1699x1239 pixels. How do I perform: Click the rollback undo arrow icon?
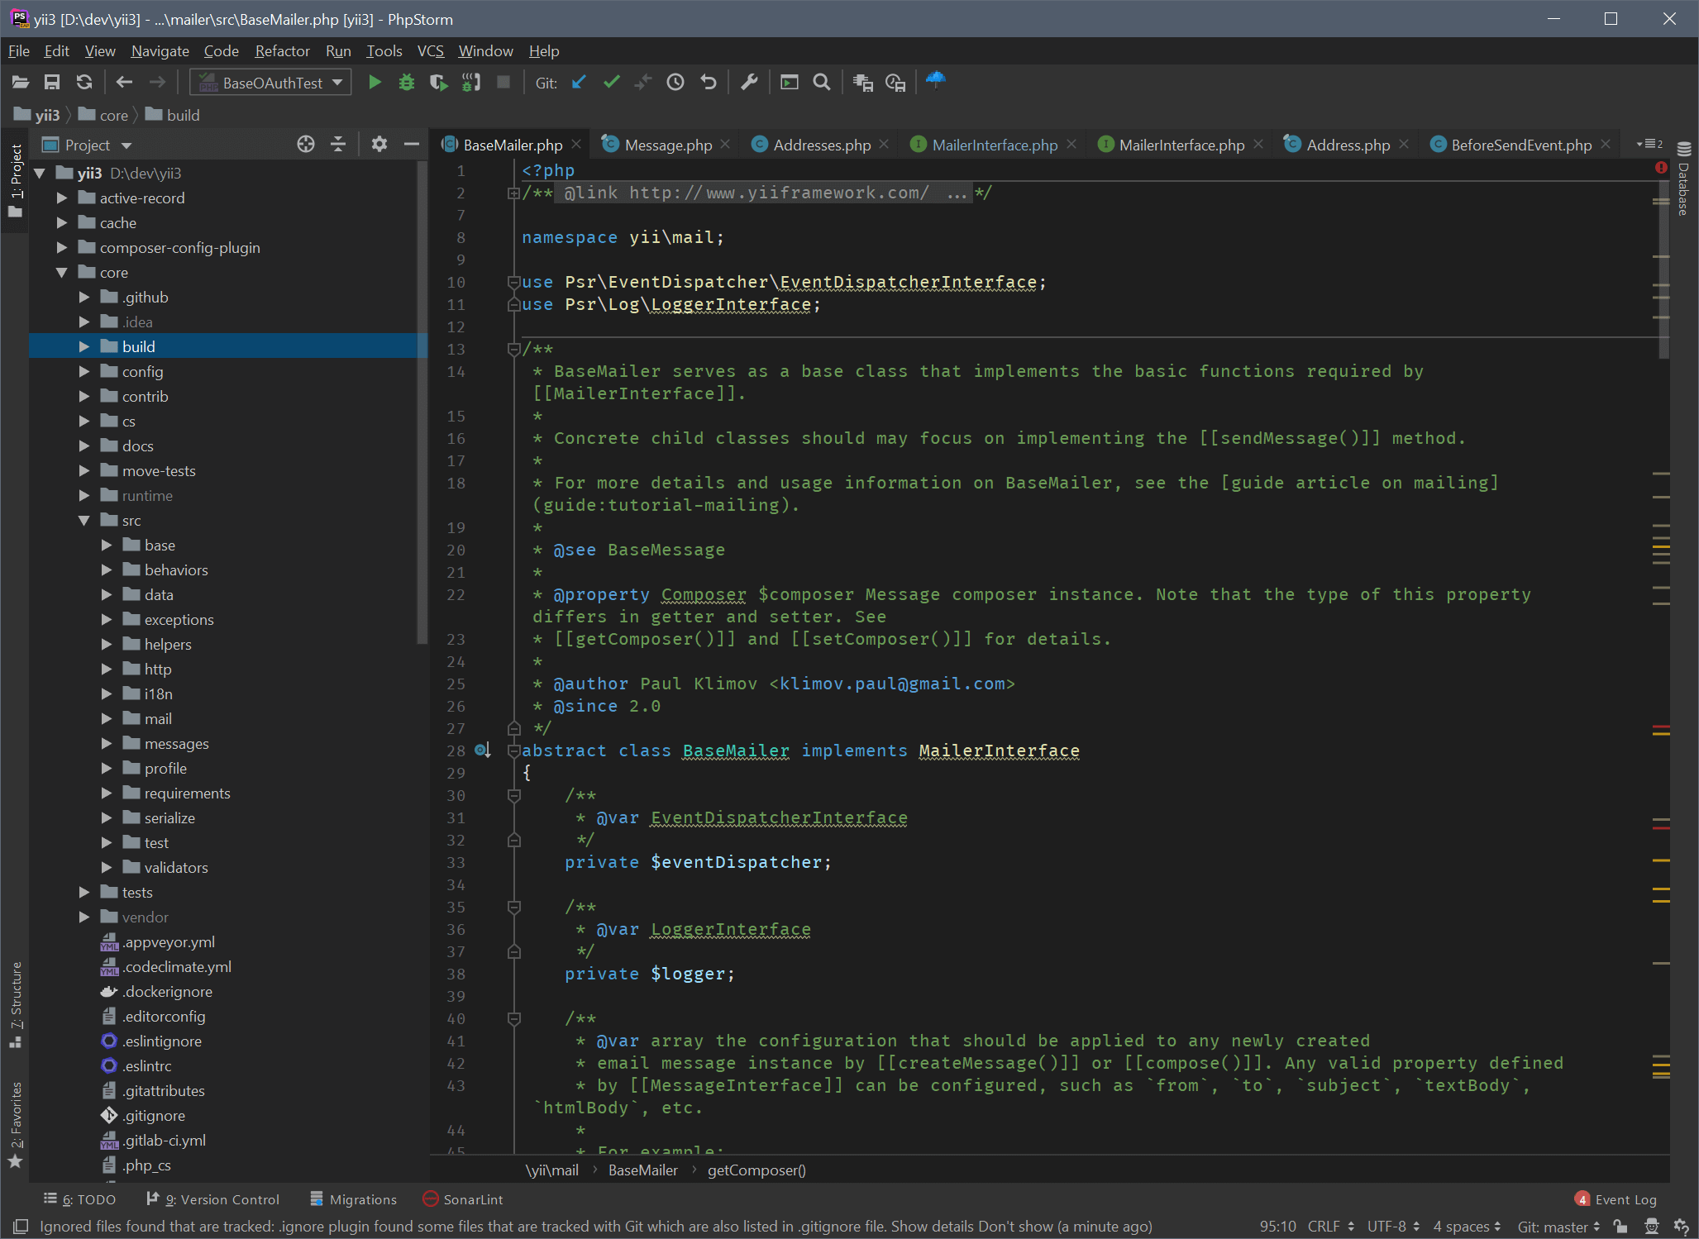(709, 83)
